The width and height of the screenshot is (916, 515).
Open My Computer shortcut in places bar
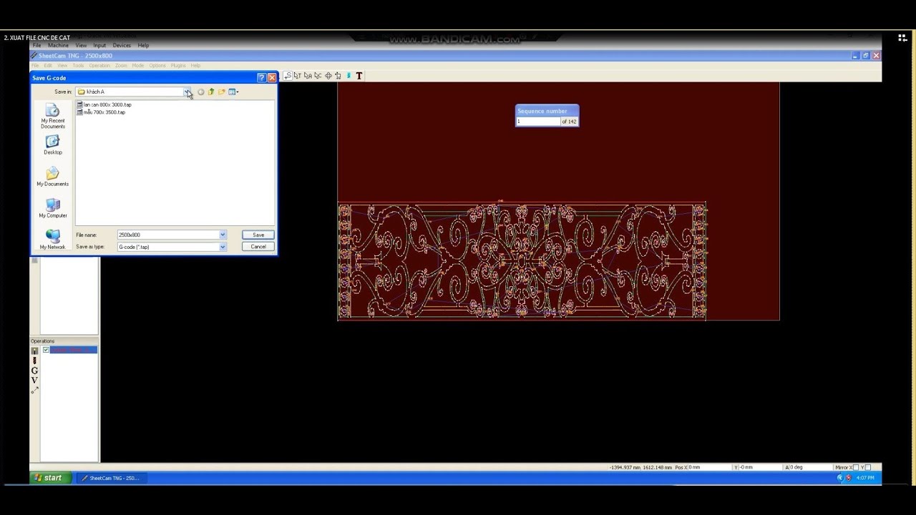coord(52,208)
